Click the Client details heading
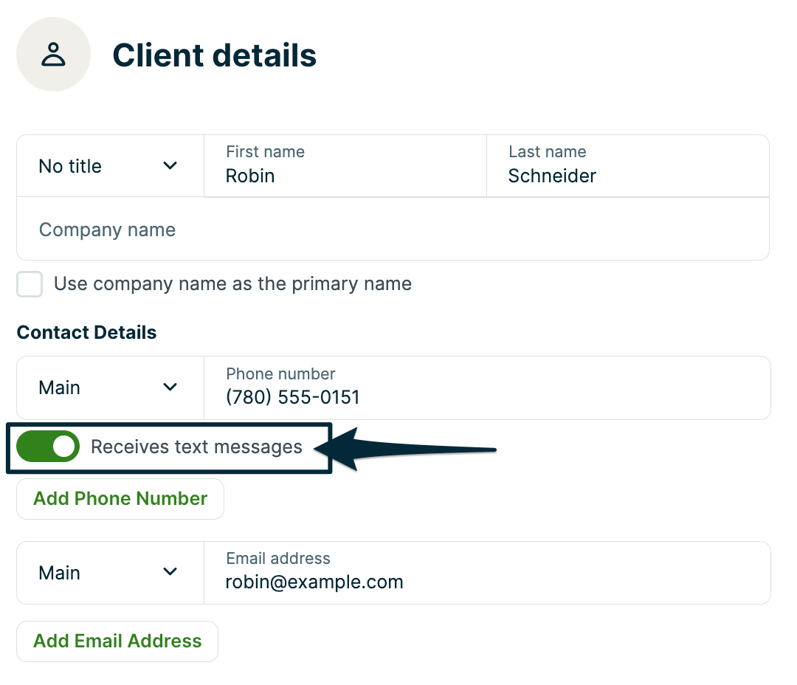The height and width of the screenshot is (685, 797). pyautogui.click(x=214, y=55)
